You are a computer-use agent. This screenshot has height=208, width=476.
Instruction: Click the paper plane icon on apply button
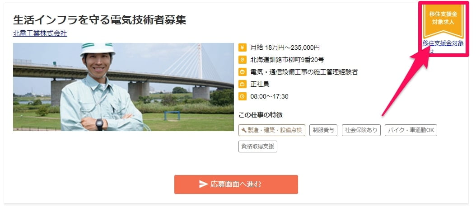(x=203, y=184)
